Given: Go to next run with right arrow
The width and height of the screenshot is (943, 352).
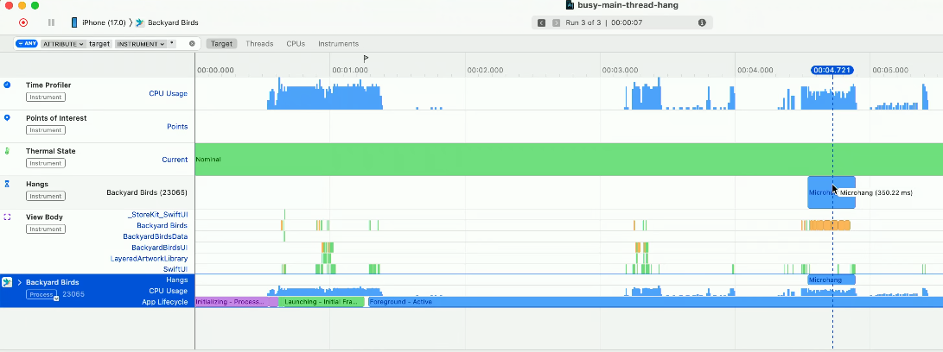Looking at the screenshot, I should coord(556,22).
